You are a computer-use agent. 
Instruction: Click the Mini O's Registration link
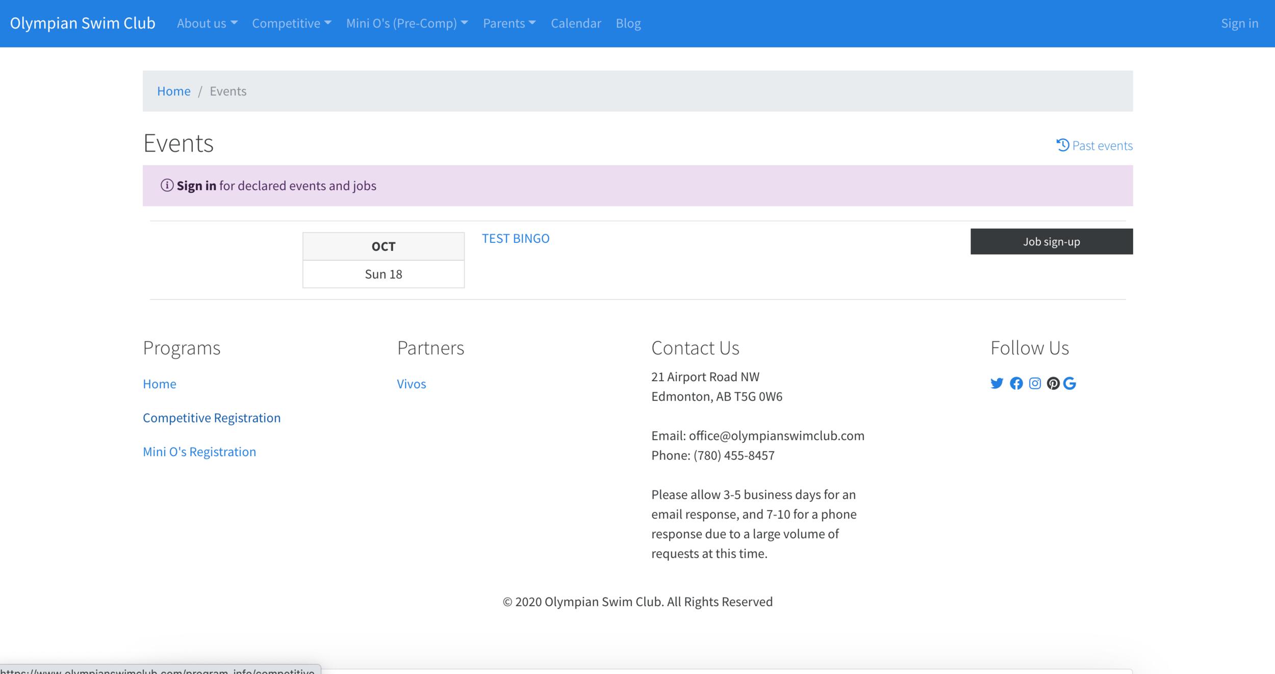pyautogui.click(x=199, y=452)
